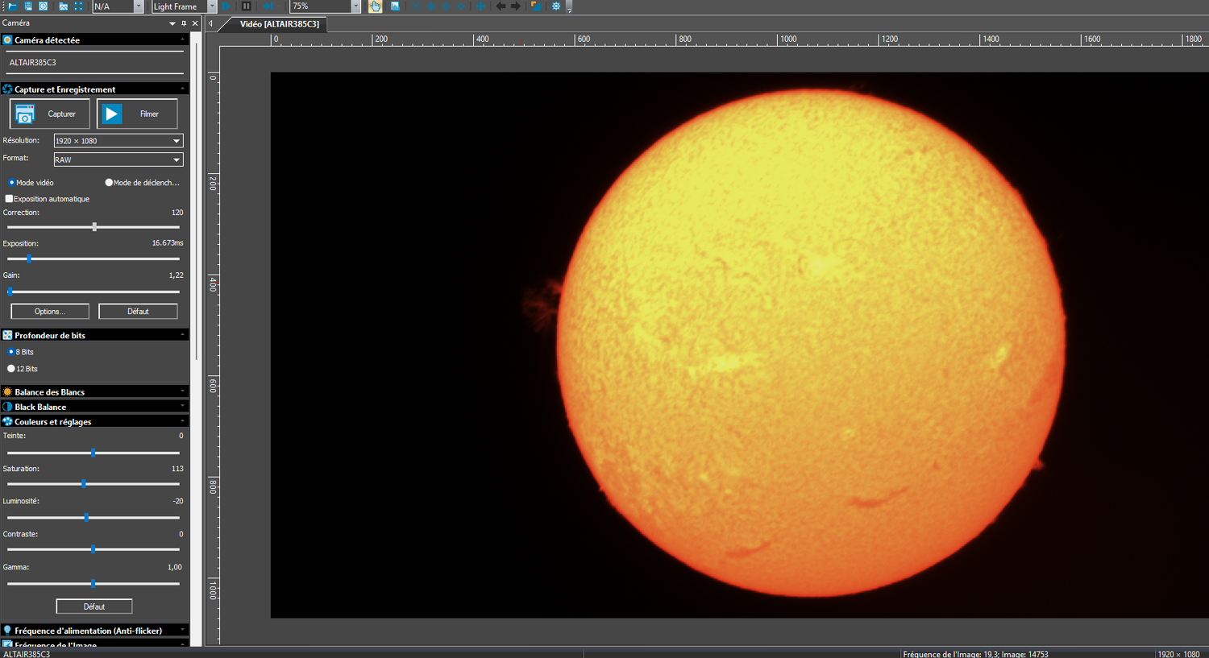Click the save icon in toolbar
Screen dimensions: 1209x658
tap(28, 6)
